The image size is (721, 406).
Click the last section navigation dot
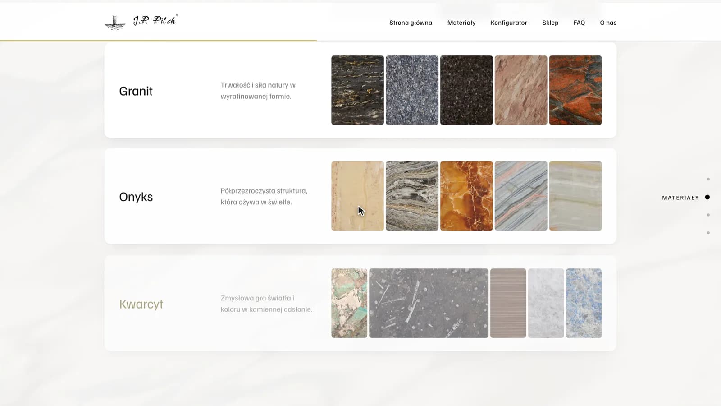[x=708, y=233]
